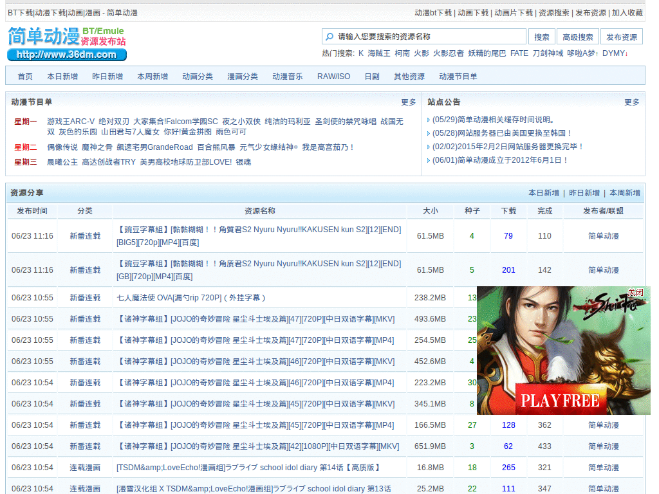
Task: Open 漫画分类 in the navigation bar
Action: click(242, 77)
